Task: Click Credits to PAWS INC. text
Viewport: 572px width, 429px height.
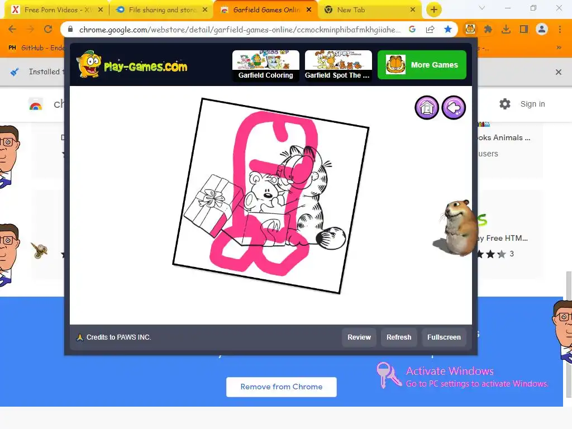Action: 118,337
